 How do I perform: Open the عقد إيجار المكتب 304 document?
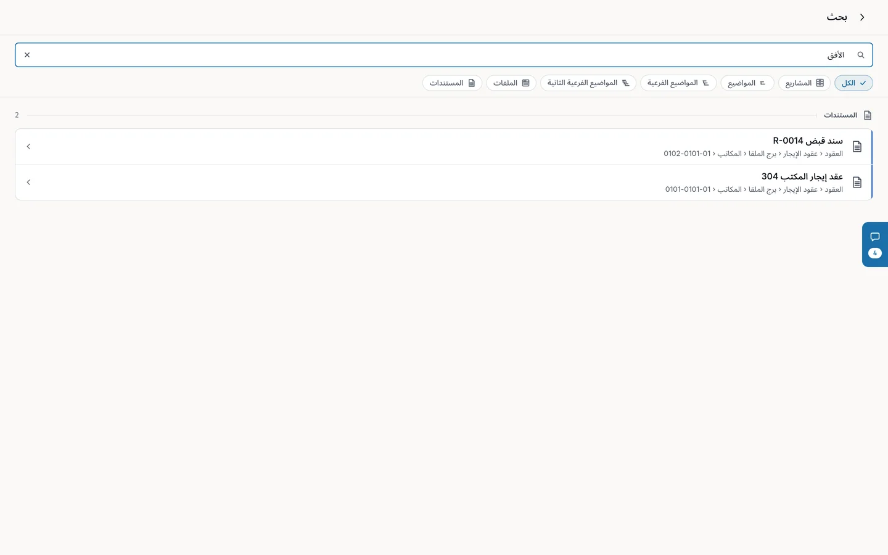pos(444,183)
